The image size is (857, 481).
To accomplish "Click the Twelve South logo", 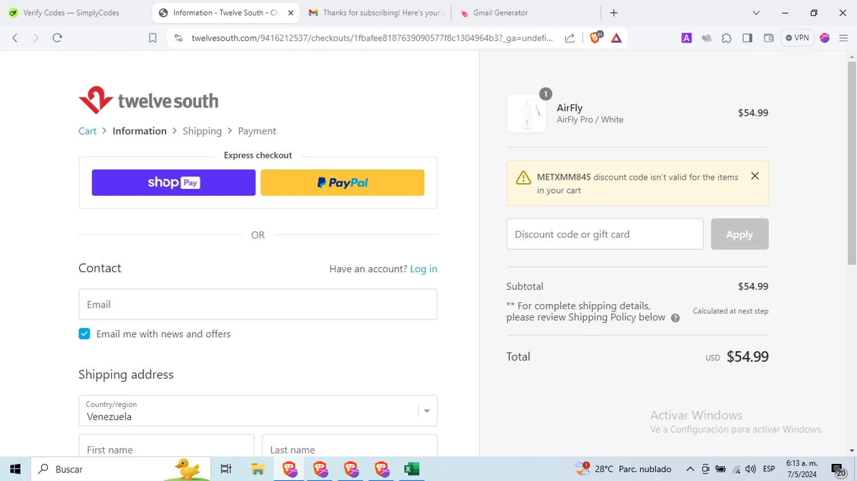I will point(149,100).
